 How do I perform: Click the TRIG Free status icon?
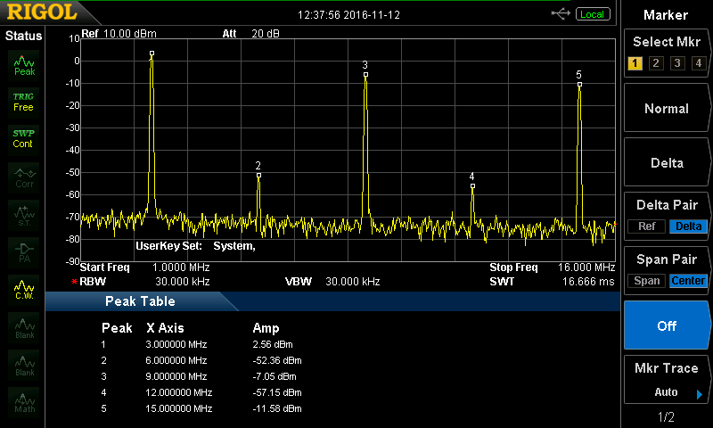[23, 102]
